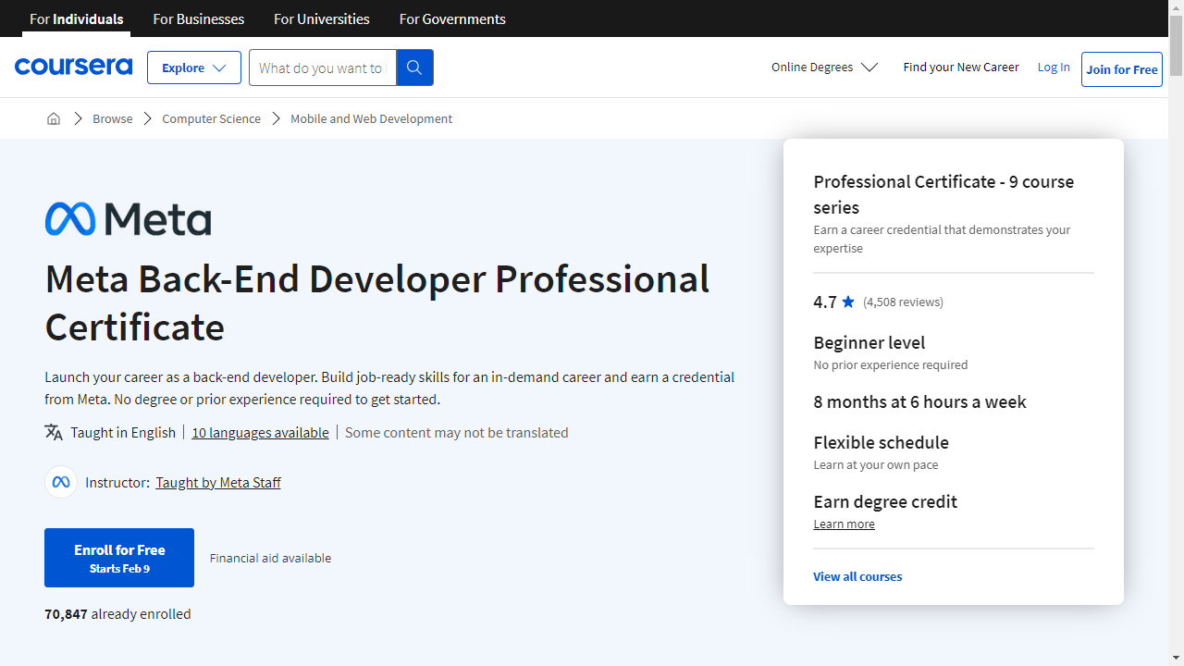Click Join for Free button
Viewport: 1184px width, 666px height.
point(1122,69)
